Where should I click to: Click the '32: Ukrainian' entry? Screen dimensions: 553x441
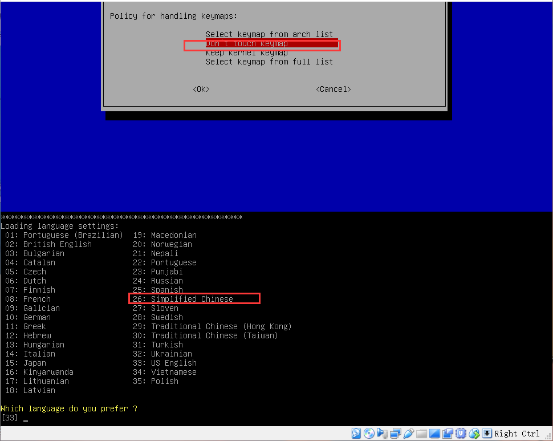(162, 354)
